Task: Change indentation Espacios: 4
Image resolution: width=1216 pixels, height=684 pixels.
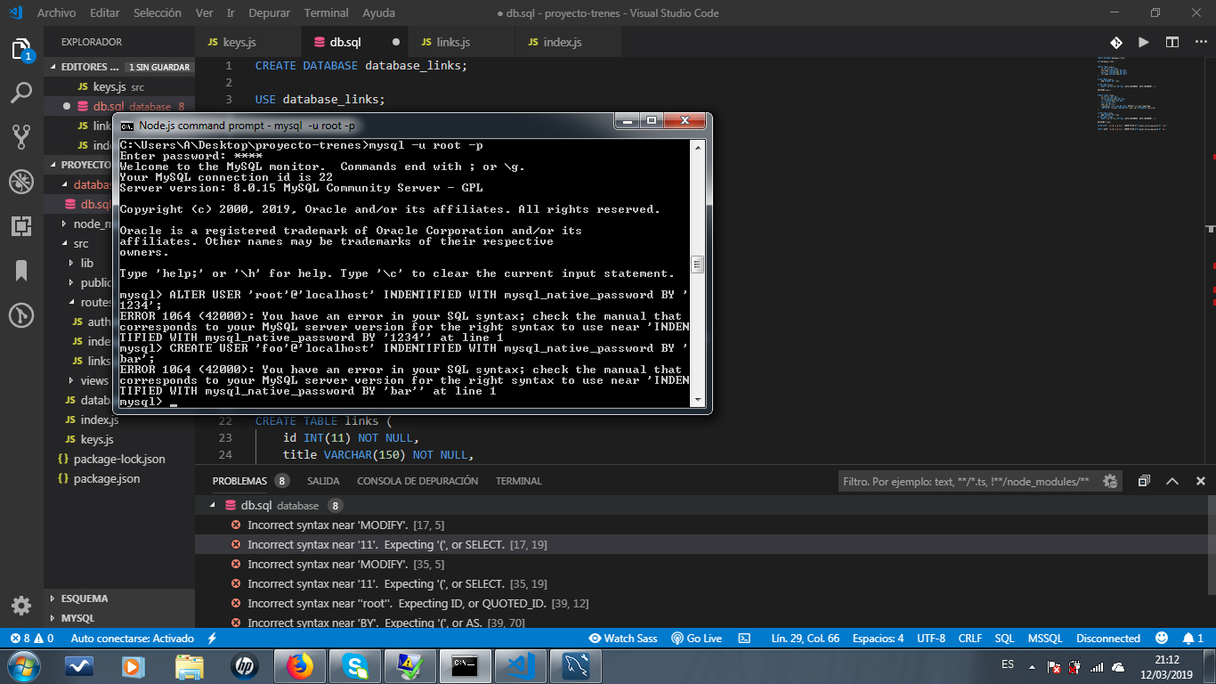Action: tap(878, 639)
